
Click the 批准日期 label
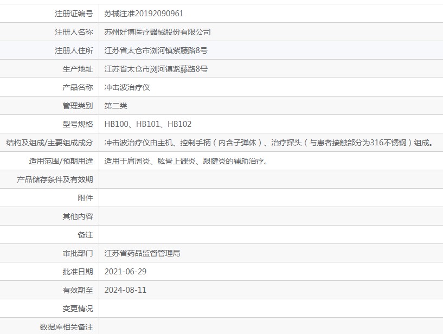coord(78,272)
